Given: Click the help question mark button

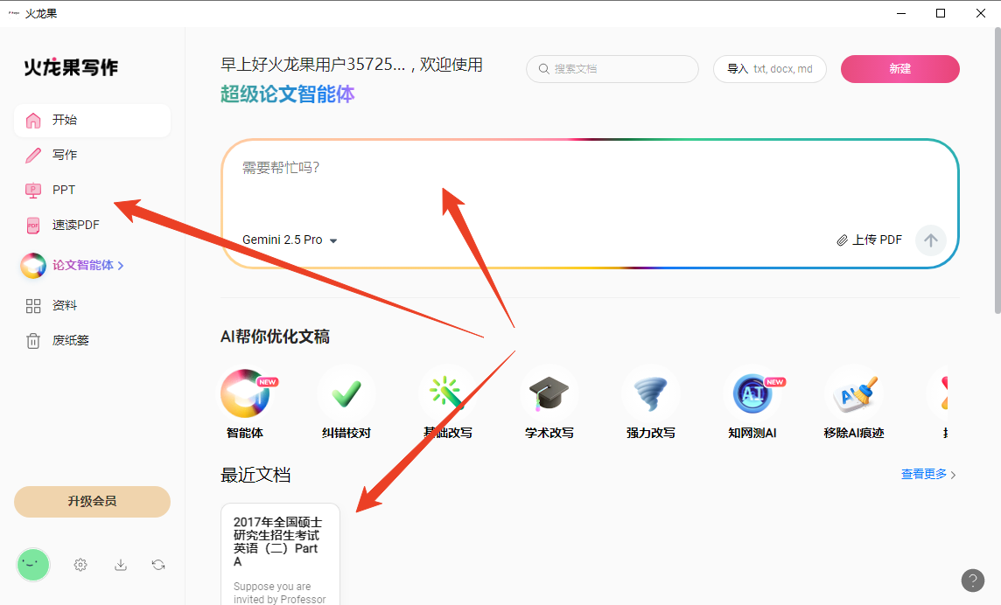Looking at the screenshot, I should tap(972, 581).
